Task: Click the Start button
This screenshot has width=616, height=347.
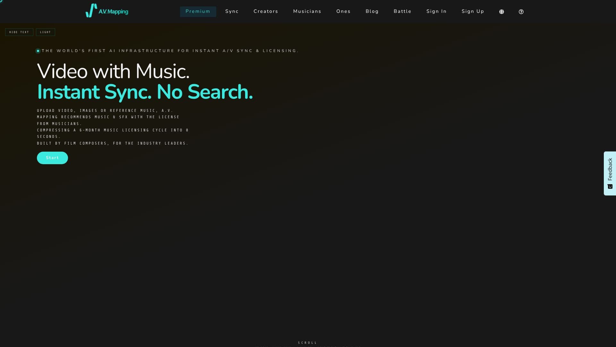Action: point(52,158)
